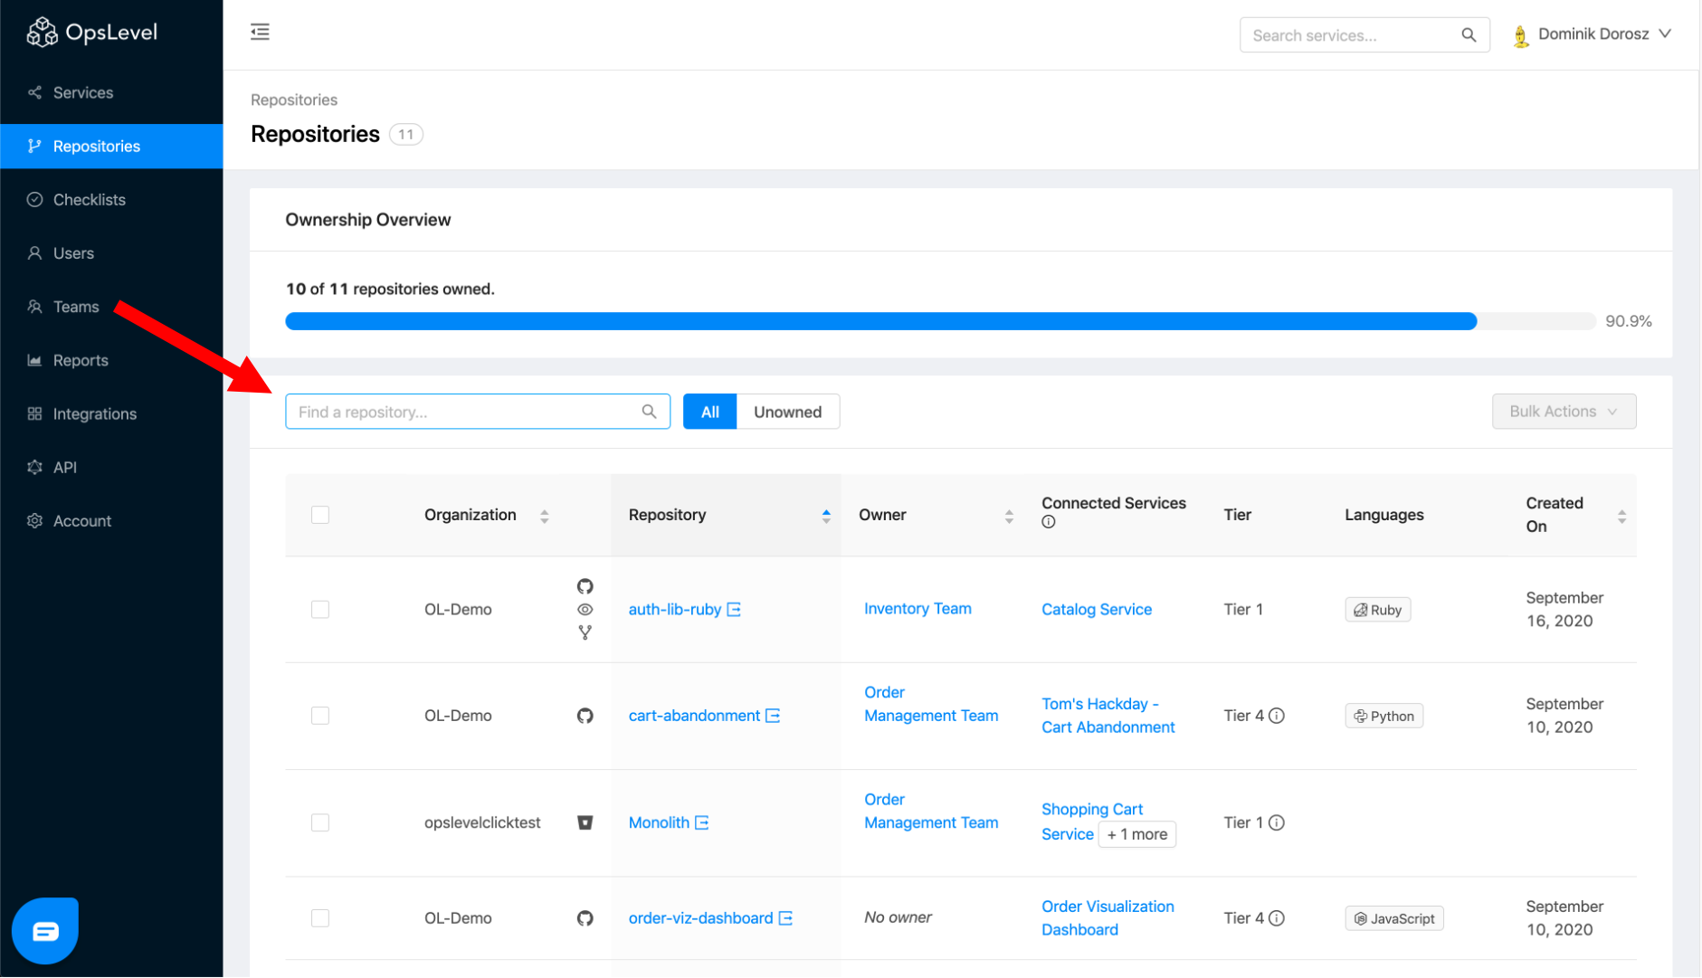Sort by Owner column arrows

point(1009,517)
